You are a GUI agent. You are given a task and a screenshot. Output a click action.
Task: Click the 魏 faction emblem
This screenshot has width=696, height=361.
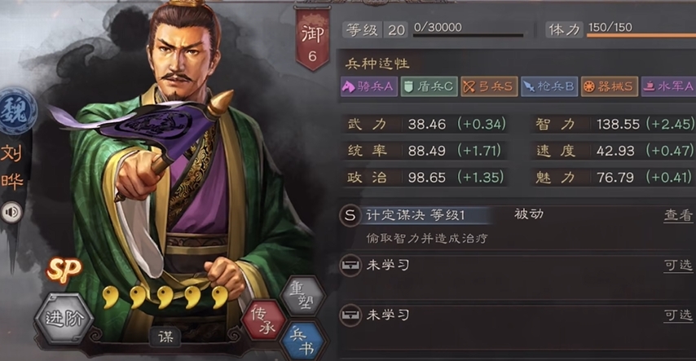click(x=17, y=111)
